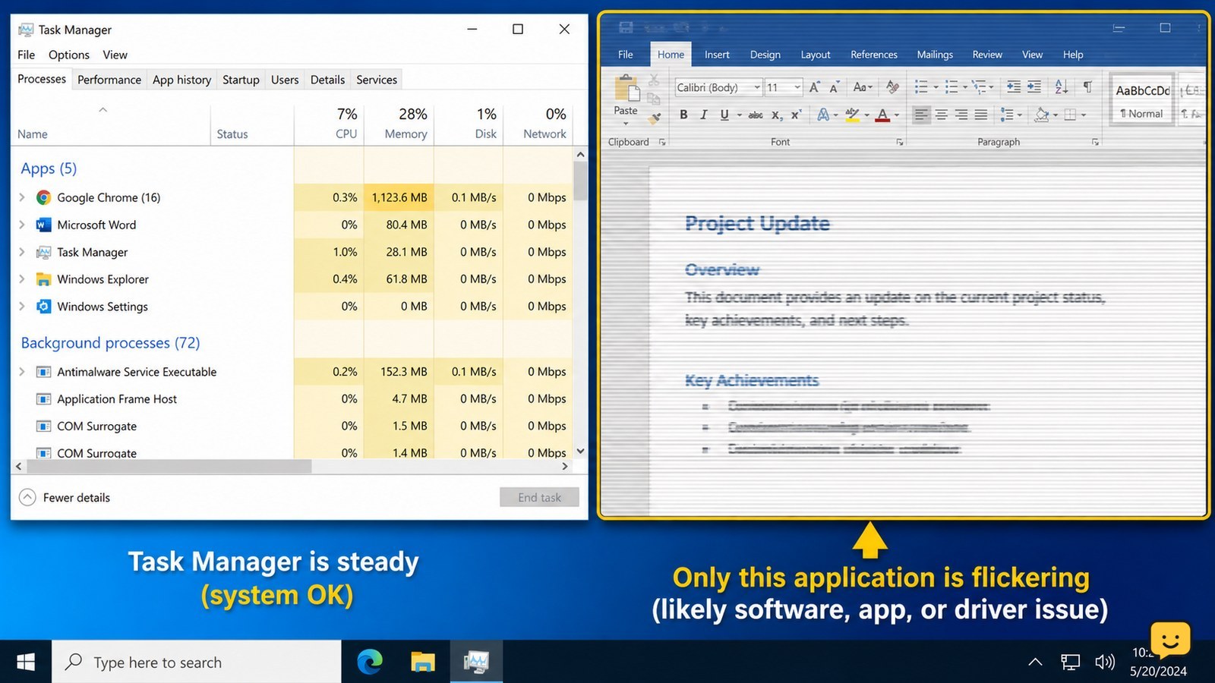The width and height of the screenshot is (1215, 683).
Task: Open Shading color in Word Paragraph group
Action: [x=1042, y=115]
